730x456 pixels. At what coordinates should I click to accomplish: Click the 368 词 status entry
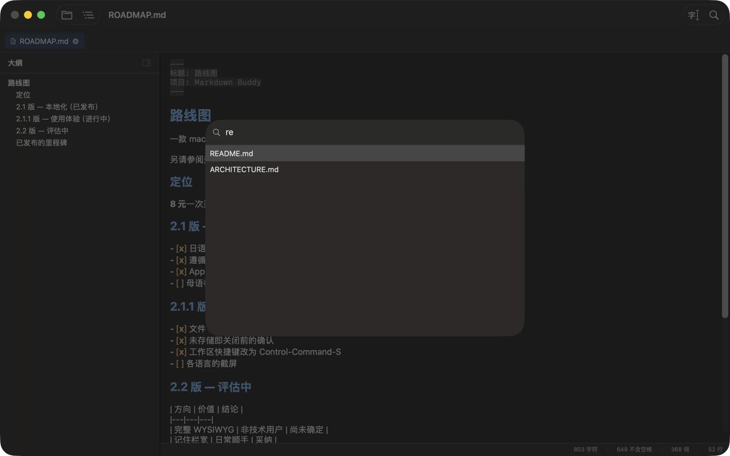click(680, 449)
